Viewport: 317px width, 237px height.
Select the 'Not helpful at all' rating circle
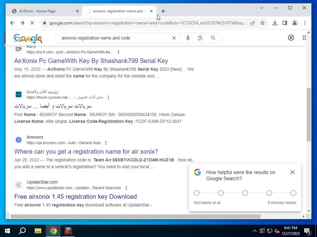(x=197, y=193)
